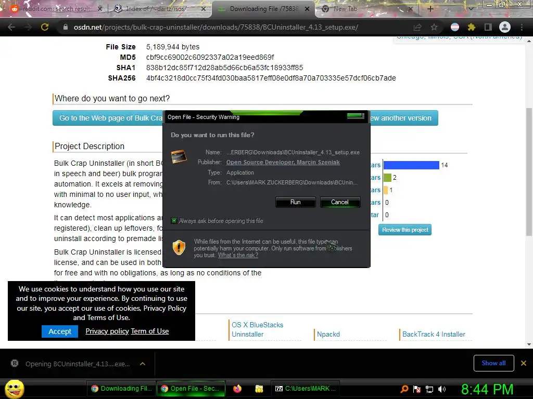533x399 pixels.
Task: Click the share page icon in address bar
Action: [x=417, y=27]
